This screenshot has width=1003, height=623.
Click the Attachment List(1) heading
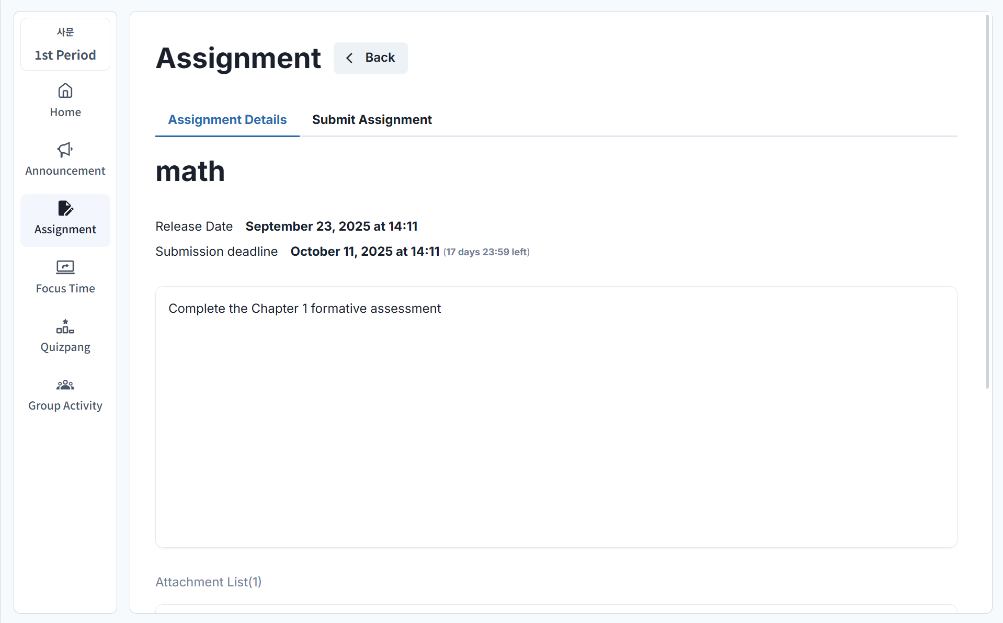208,582
